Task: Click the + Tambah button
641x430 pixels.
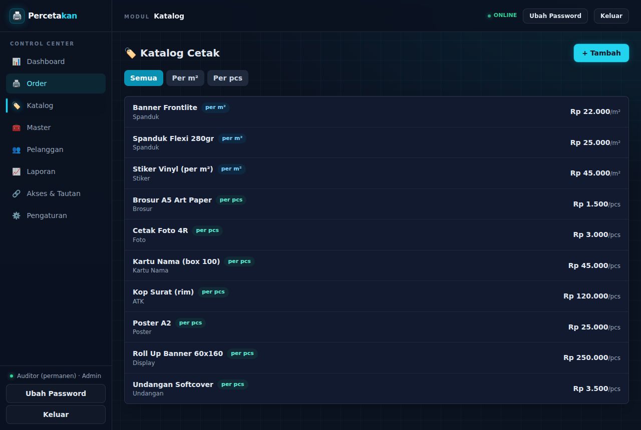Action: (601, 53)
